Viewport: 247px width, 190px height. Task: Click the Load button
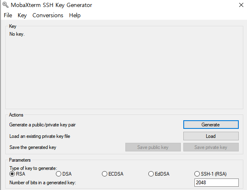[211, 136]
